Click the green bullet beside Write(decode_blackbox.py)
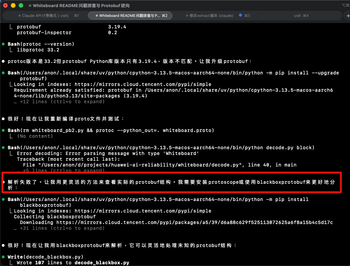Viewport: 350px width, 266px height. (3, 257)
